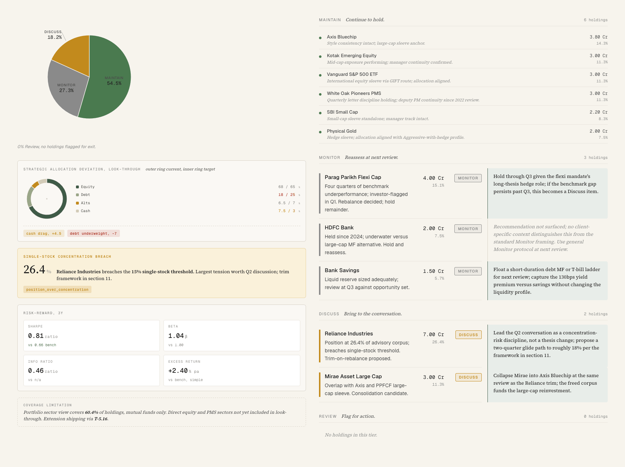Open the Physical Gold holding row
625x467 pixels.
(x=463, y=134)
